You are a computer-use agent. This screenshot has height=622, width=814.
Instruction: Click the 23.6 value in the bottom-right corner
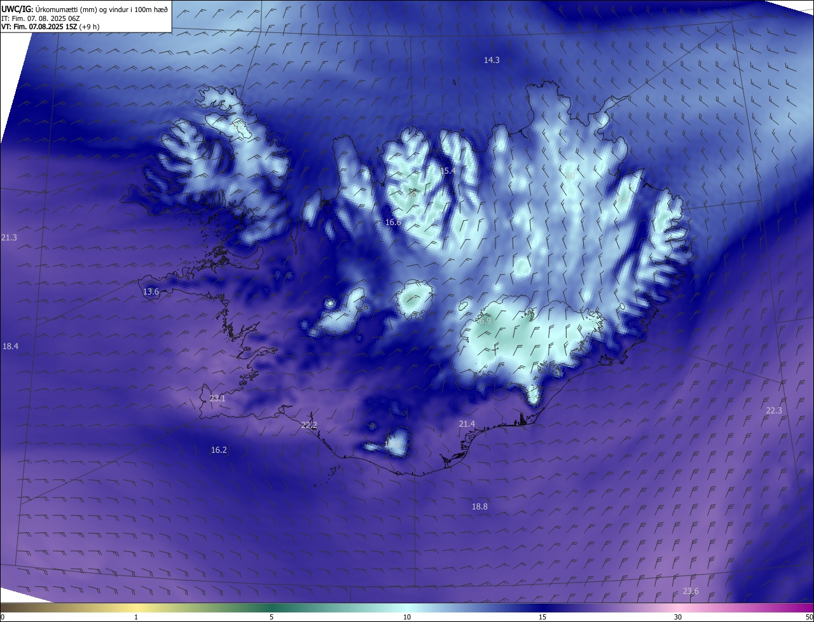click(691, 591)
